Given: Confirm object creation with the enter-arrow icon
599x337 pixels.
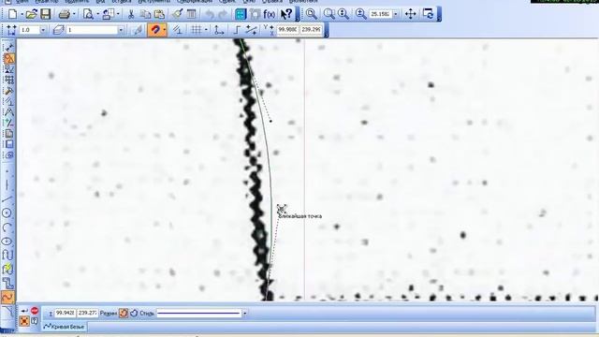Looking at the screenshot, I should 24,311.
